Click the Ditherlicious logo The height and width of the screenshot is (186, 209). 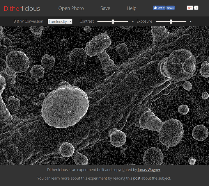[x=22, y=8]
